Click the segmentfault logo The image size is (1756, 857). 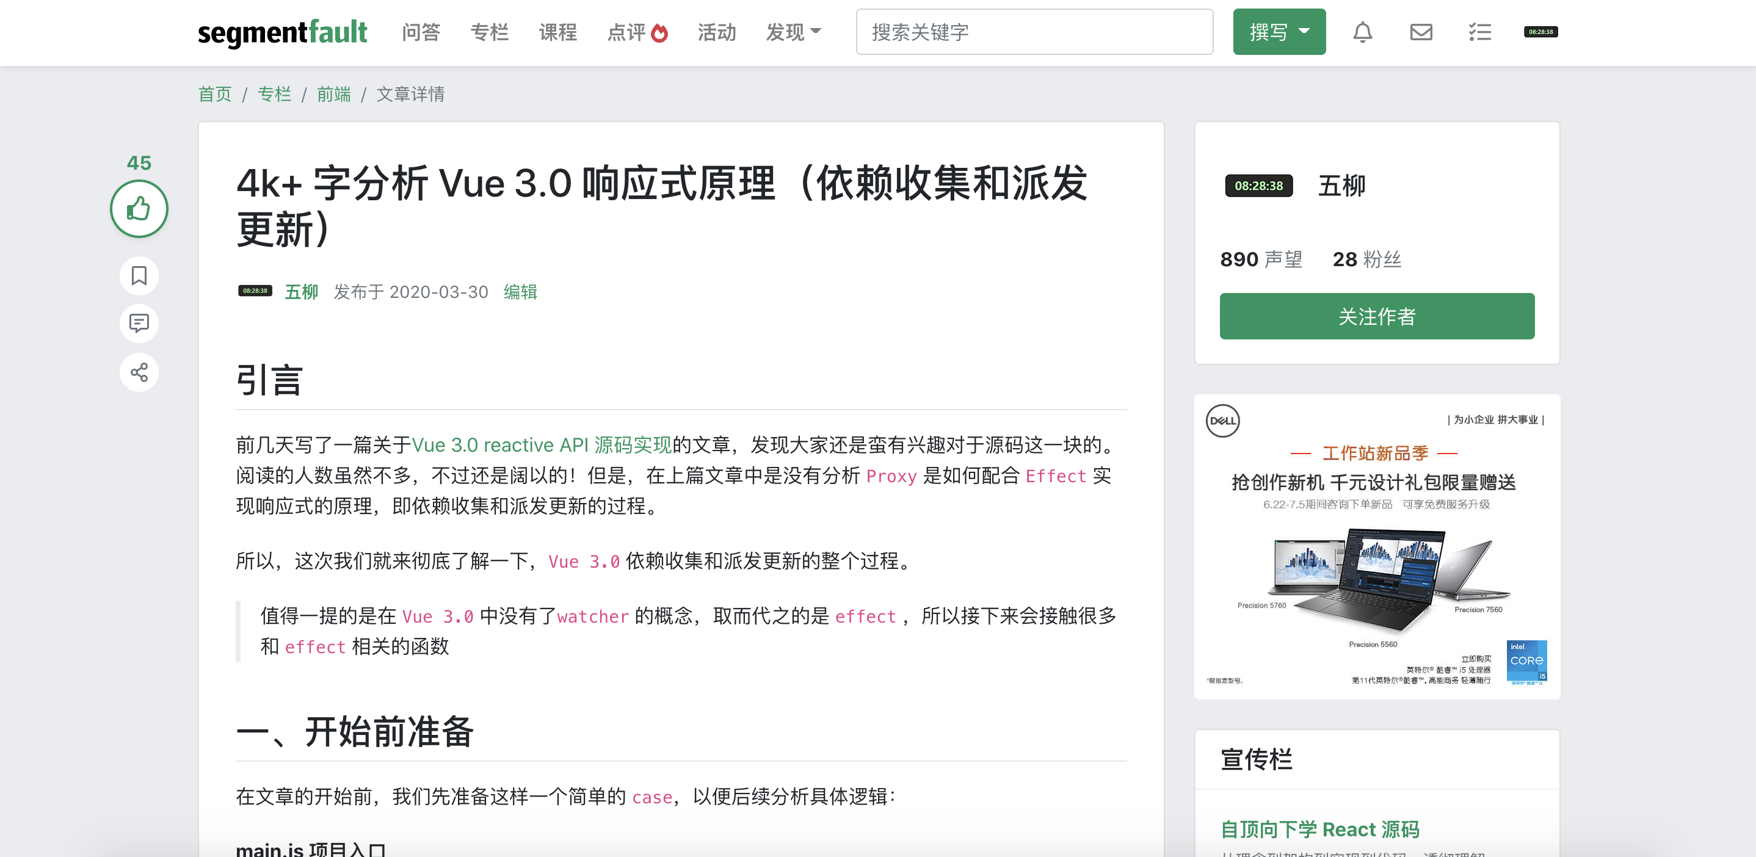click(282, 32)
